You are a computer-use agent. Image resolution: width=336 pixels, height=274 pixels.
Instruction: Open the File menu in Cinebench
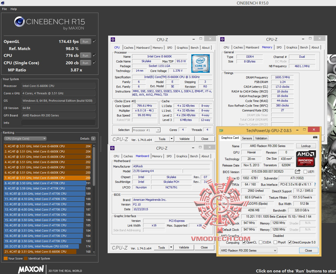4,9
